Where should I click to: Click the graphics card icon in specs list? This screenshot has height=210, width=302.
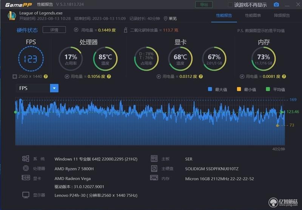click(26, 178)
